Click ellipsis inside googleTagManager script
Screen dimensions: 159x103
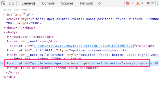(128, 63)
